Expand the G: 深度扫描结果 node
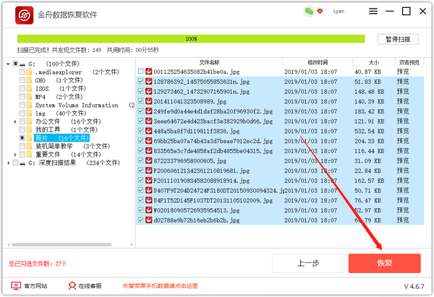This screenshot has height=297, width=434. (7, 163)
